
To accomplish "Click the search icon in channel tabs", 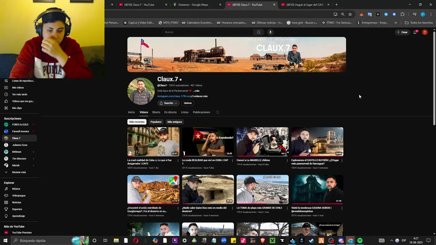I will 217,112.
